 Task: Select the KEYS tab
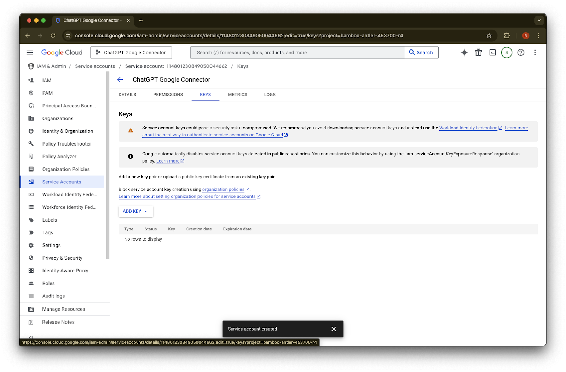(205, 95)
